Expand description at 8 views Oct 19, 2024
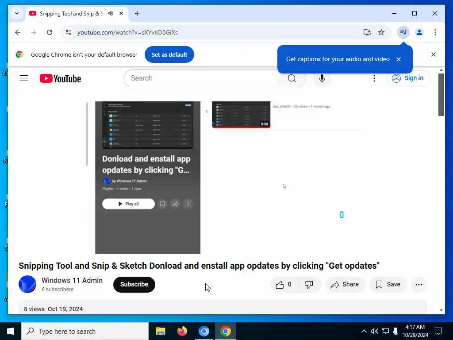This screenshot has width=453, height=340. 54,309
